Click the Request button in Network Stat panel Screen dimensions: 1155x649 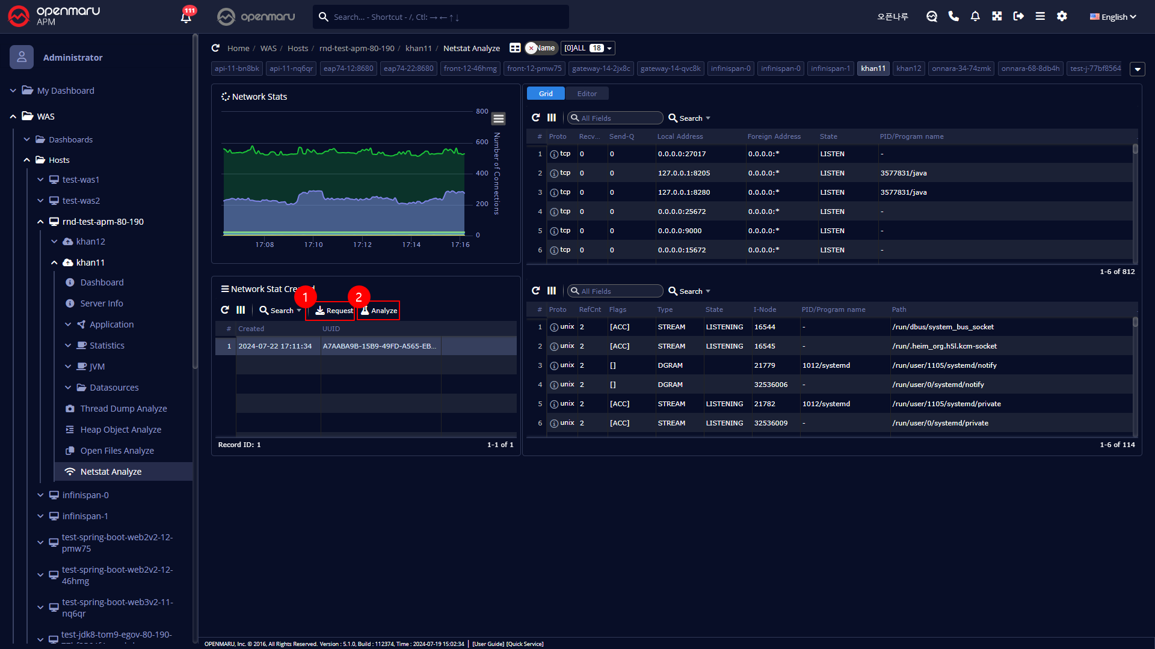(x=334, y=311)
